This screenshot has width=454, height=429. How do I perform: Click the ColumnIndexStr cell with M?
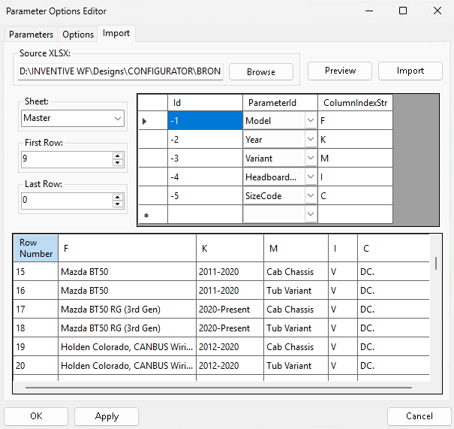pos(355,159)
